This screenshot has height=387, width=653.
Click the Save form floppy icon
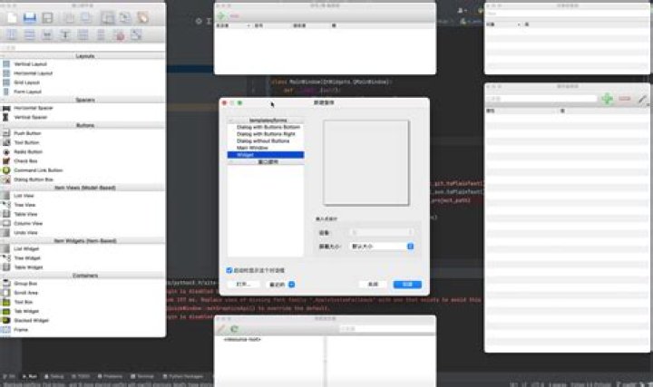pos(30,17)
